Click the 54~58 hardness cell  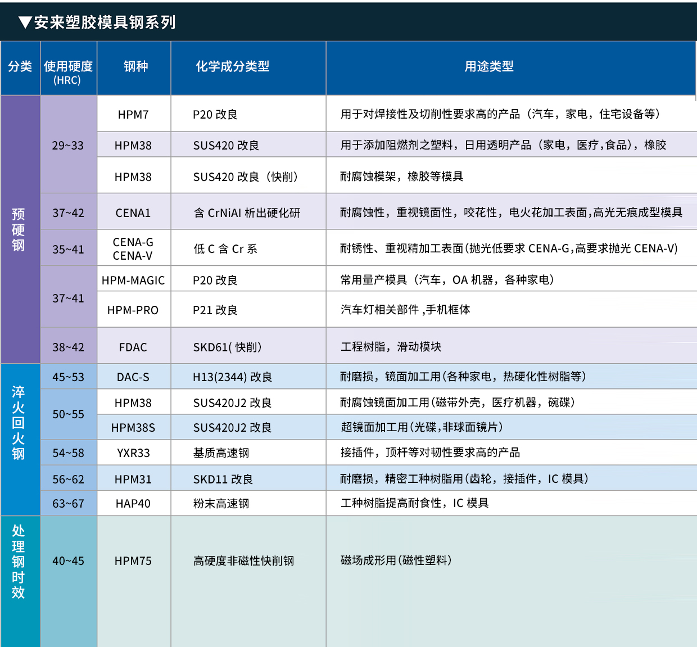[68, 453]
